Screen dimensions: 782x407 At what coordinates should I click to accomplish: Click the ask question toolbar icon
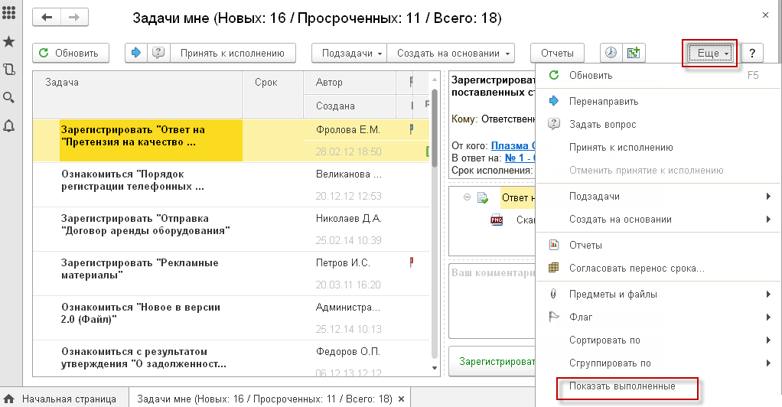tap(158, 53)
